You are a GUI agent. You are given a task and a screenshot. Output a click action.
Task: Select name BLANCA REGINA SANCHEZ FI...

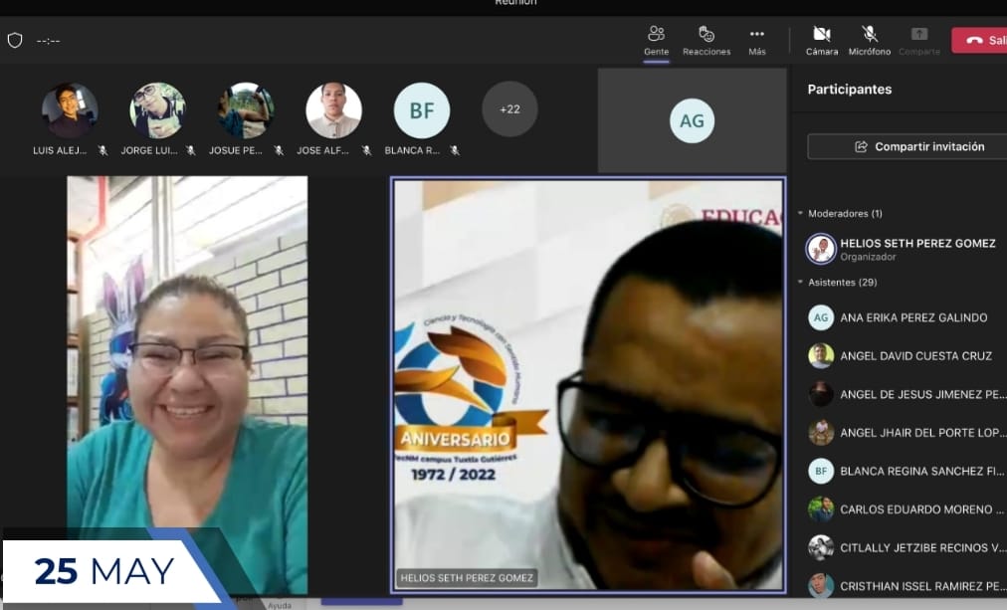pos(922,471)
